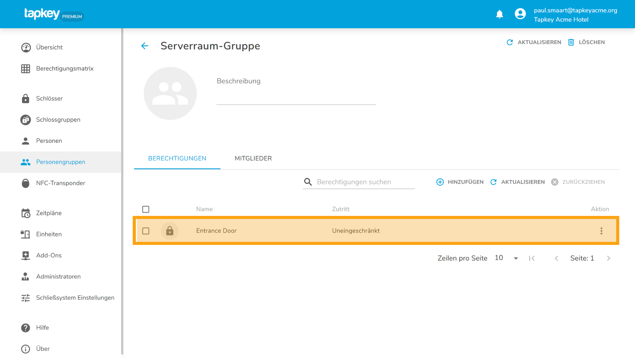635x357 pixels.
Task: Open the notifications bell
Action: [x=500, y=14]
